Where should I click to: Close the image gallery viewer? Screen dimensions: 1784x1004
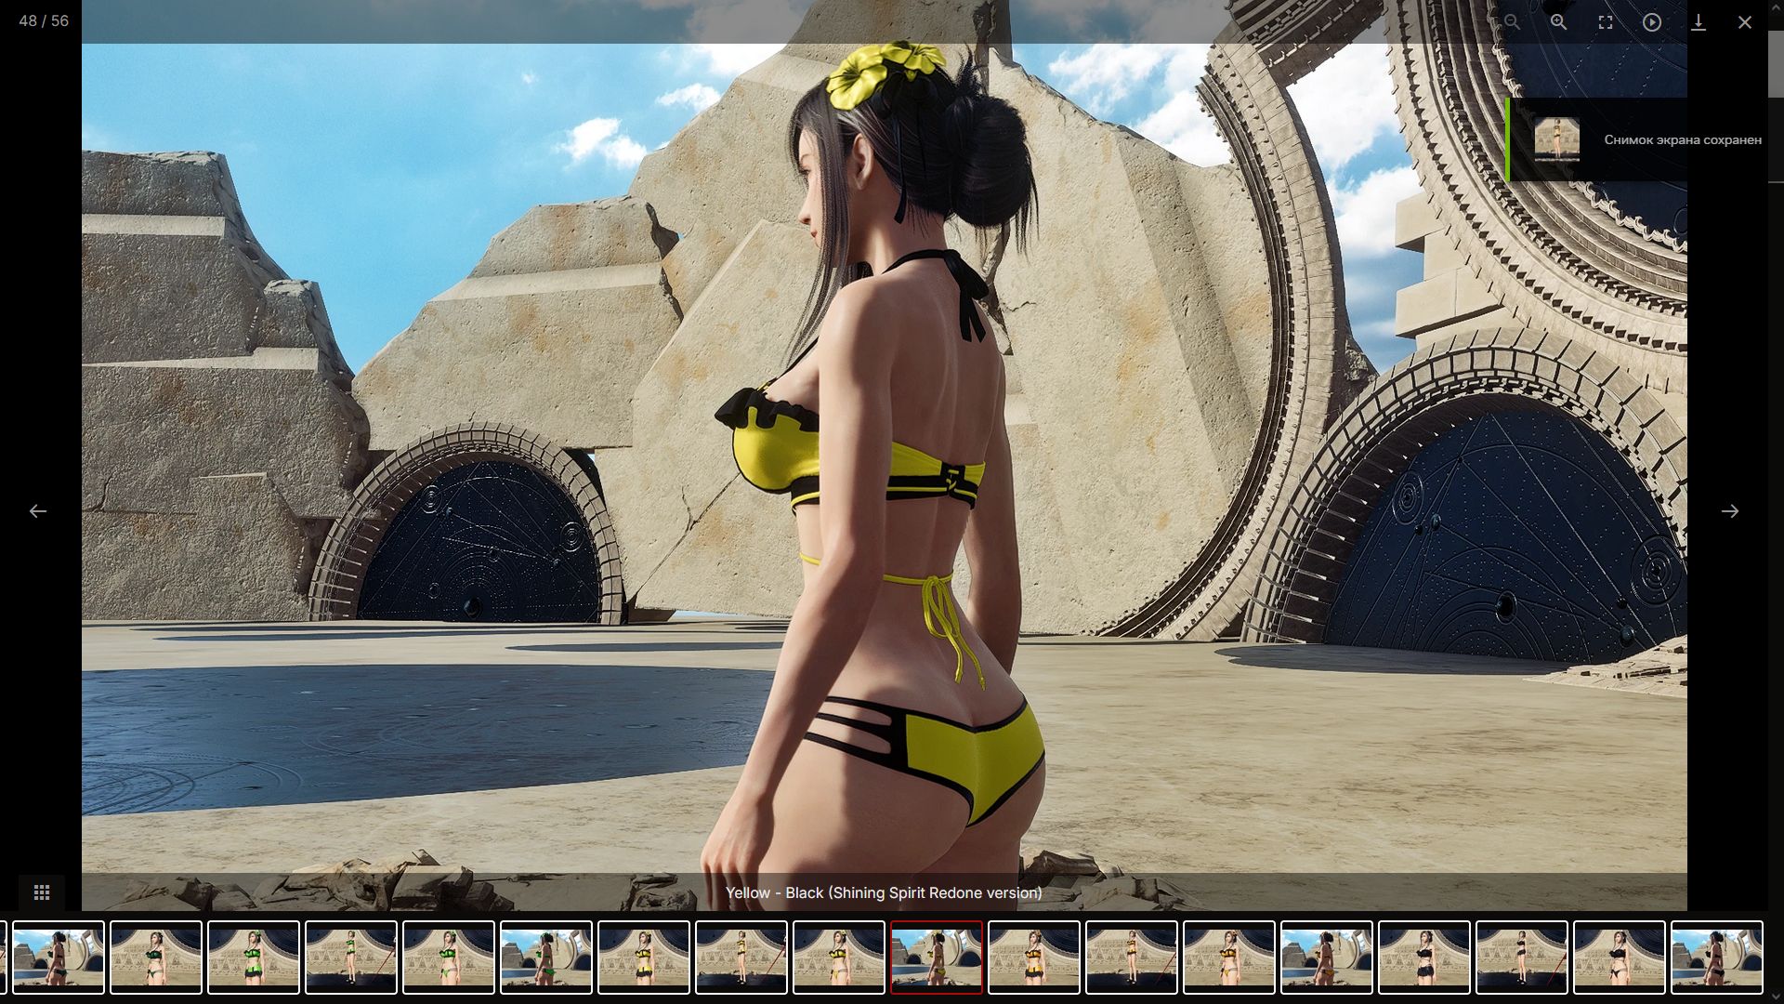[1744, 22]
